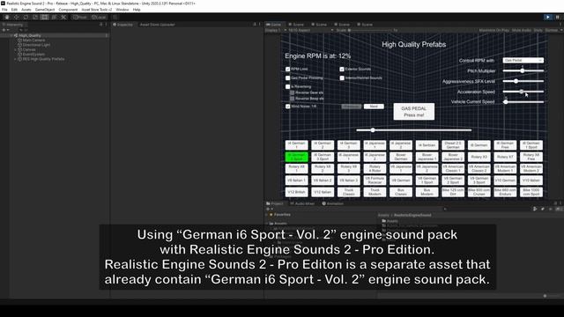Viewport: 564px width, 317px height.
Task: Toggle the Exterior Sounds checkbox
Action: (342, 69)
